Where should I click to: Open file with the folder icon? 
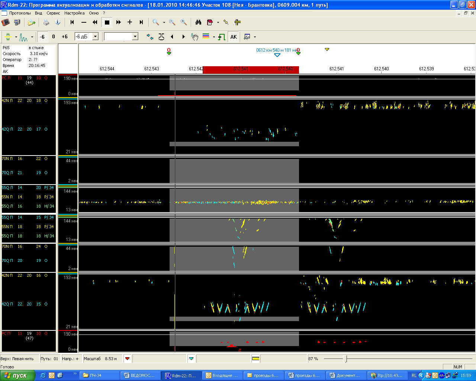pos(31,22)
